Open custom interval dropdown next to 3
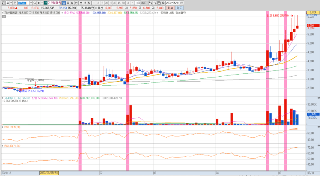The height and width of the screenshot is (176, 320). point(132,3)
